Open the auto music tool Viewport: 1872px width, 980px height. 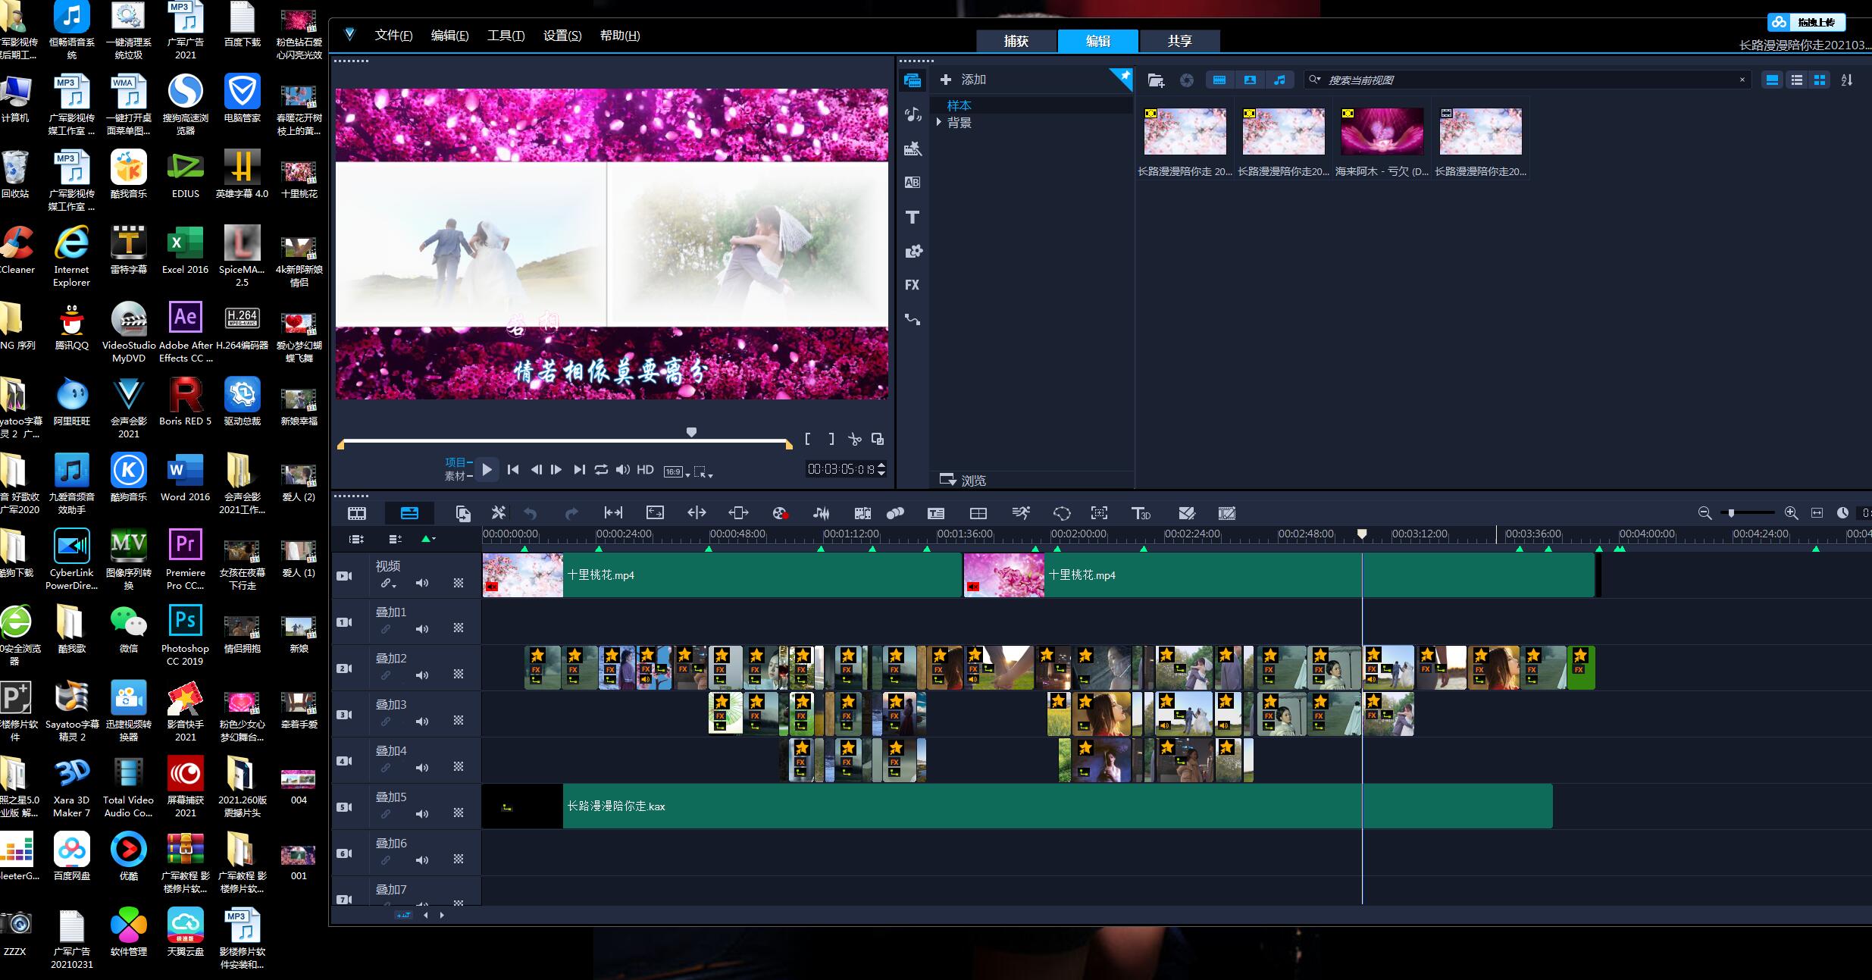(862, 513)
